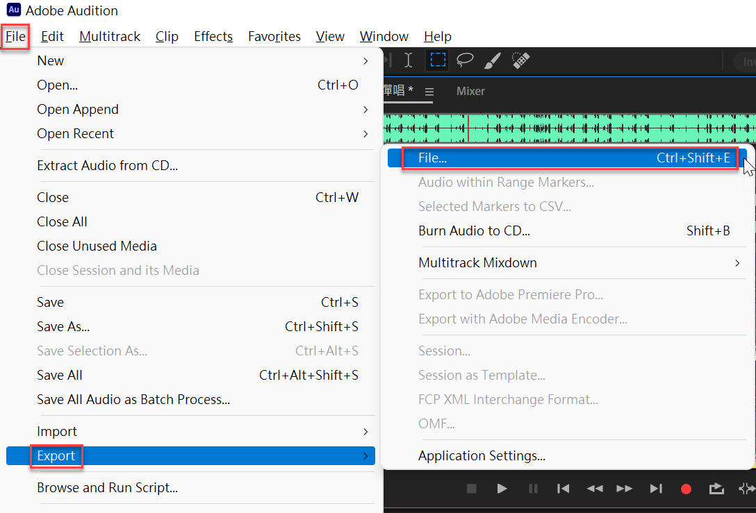The height and width of the screenshot is (513, 756).
Task: Select Close Unused Media
Action: tap(190, 246)
